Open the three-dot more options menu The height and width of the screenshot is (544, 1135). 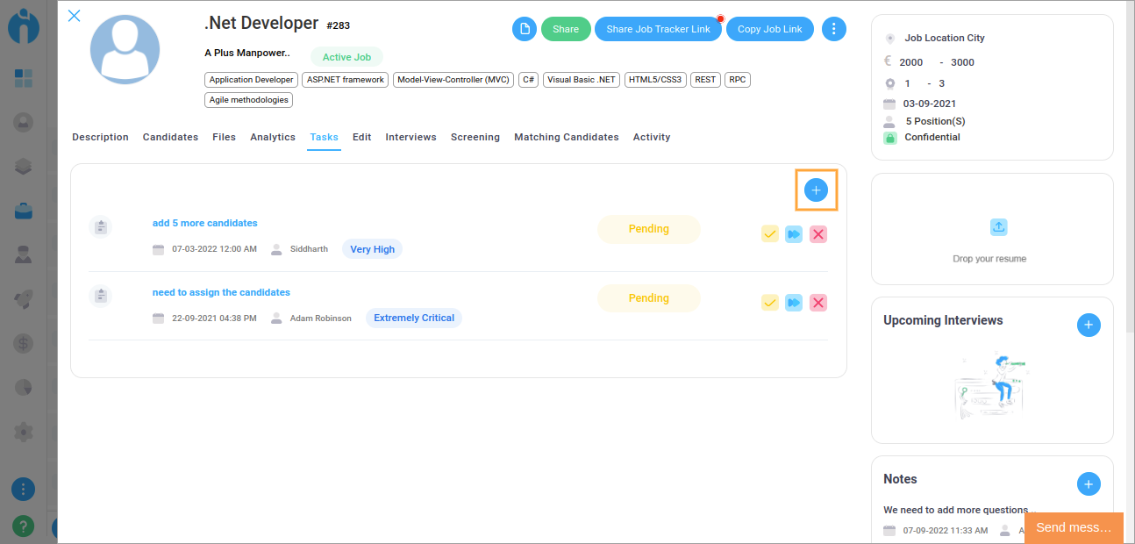pyautogui.click(x=833, y=29)
